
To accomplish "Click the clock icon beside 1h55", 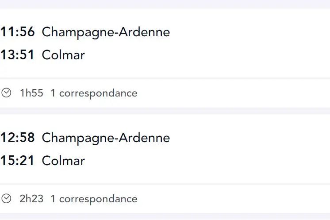I will [x=6, y=93].
